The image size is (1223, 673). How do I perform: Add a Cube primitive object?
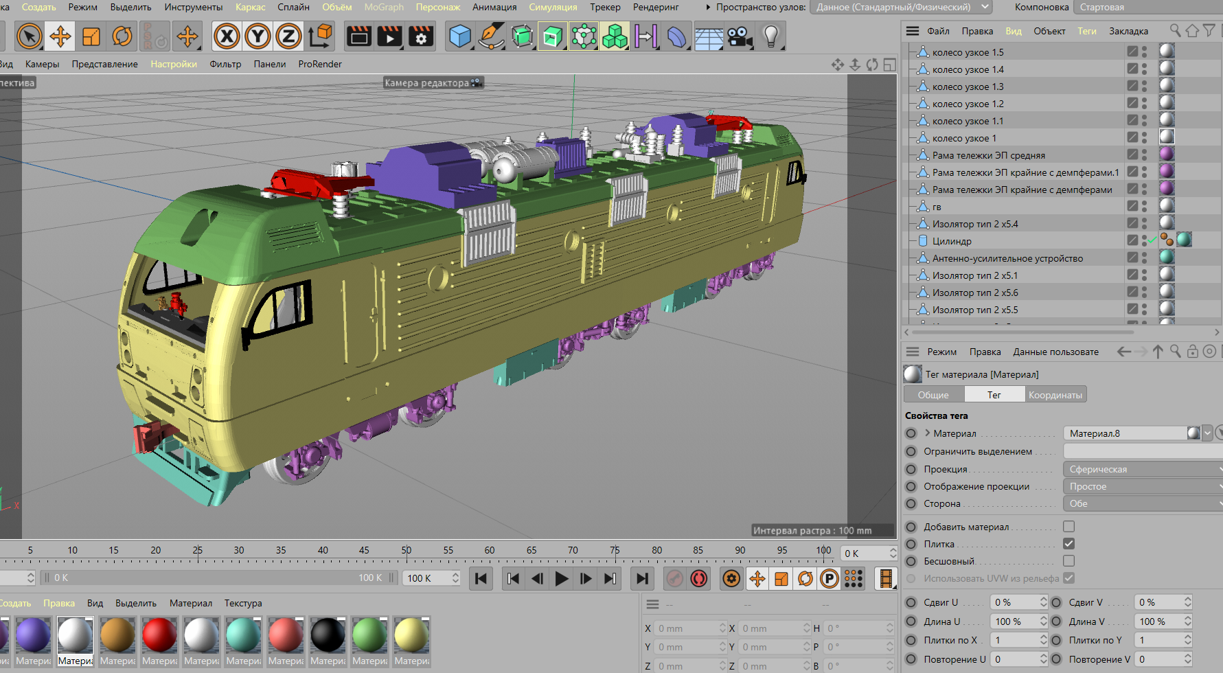click(459, 36)
